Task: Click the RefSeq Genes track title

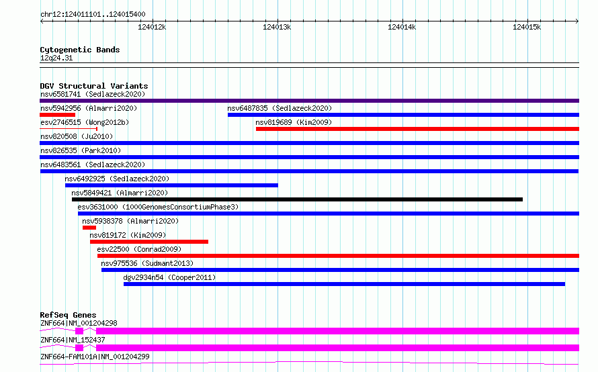Action: pos(68,315)
